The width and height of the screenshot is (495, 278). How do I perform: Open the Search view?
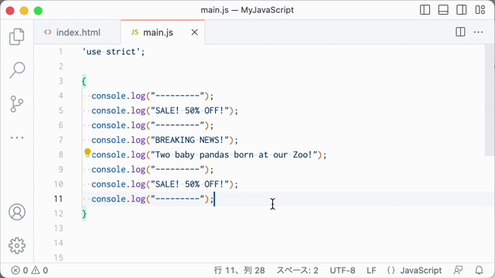tap(17, 70)
